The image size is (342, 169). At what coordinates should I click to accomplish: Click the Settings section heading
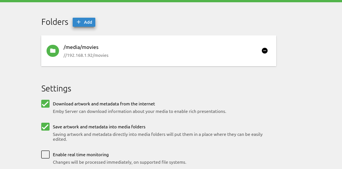point(56,89)
